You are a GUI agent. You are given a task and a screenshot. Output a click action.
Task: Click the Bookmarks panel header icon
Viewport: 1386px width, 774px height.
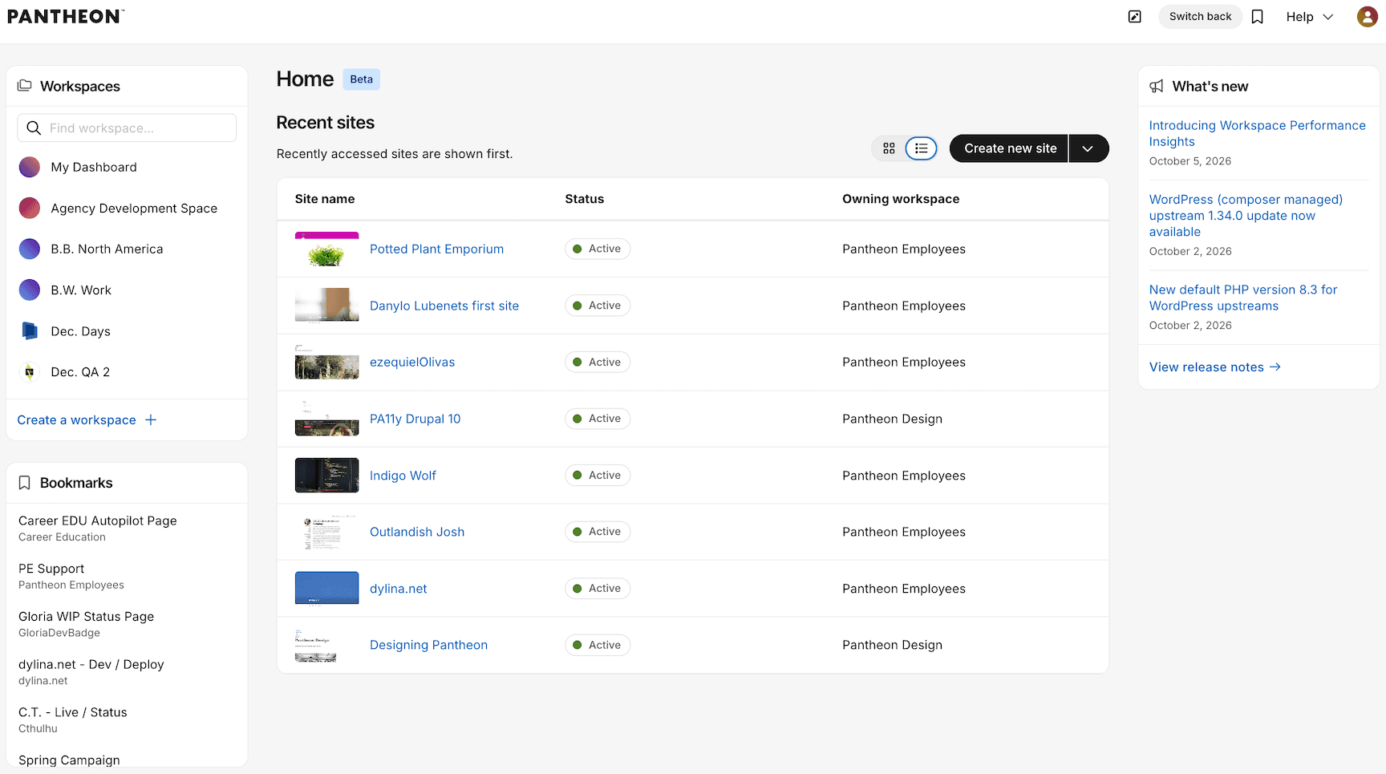tap(25, 483)
